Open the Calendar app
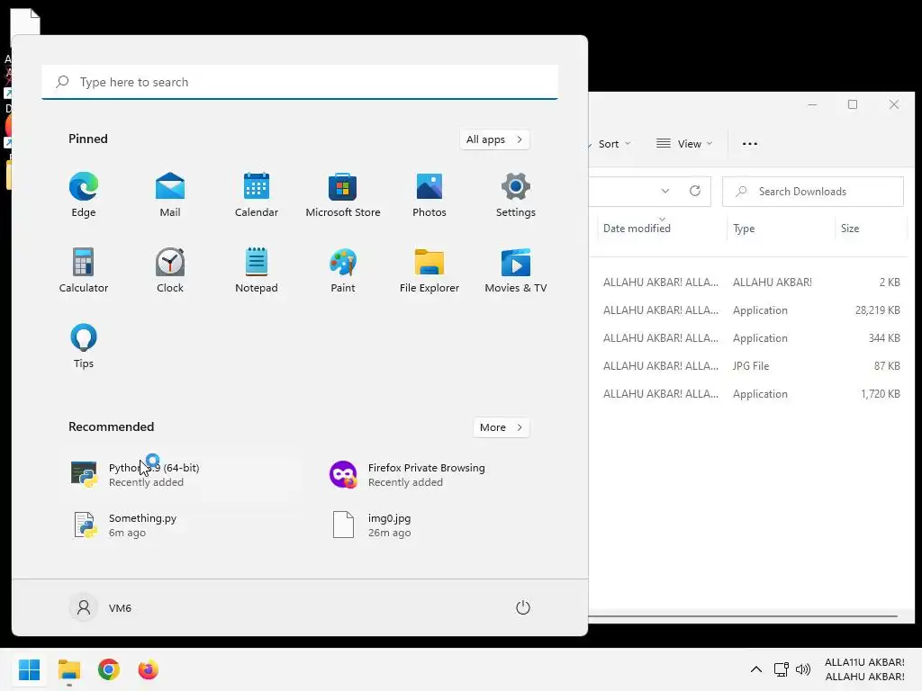This screenshot has height=691, width=922. pos(257,195)
